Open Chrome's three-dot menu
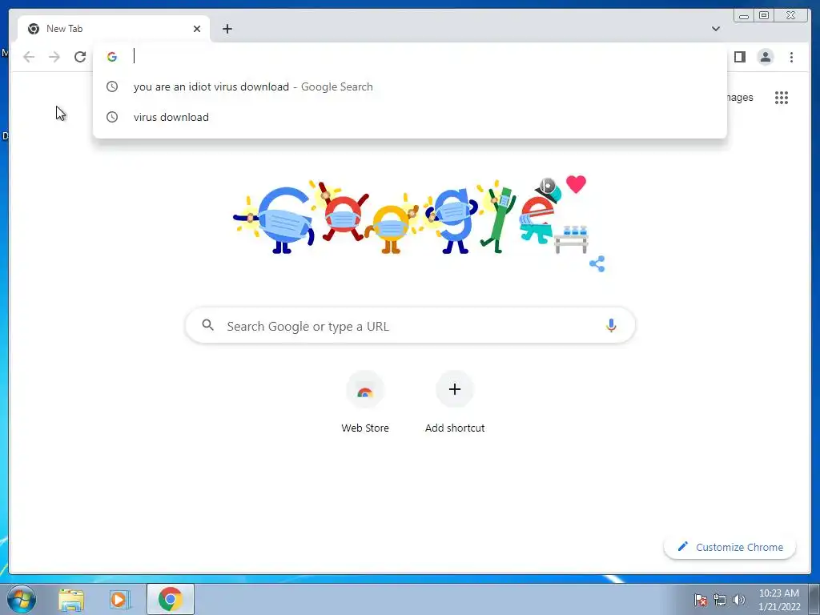 (791, 57)
